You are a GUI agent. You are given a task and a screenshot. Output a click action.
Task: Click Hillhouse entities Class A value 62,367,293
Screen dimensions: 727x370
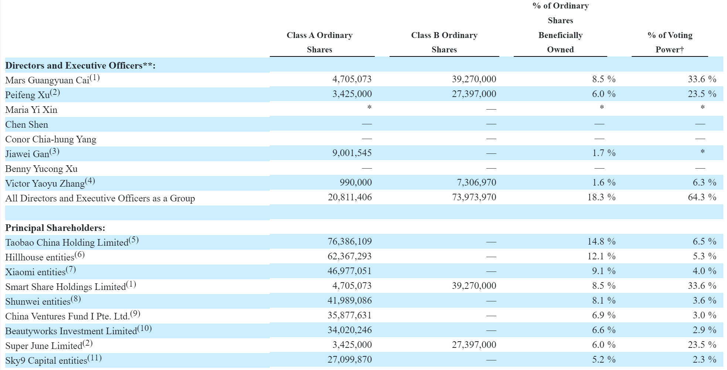350,256
